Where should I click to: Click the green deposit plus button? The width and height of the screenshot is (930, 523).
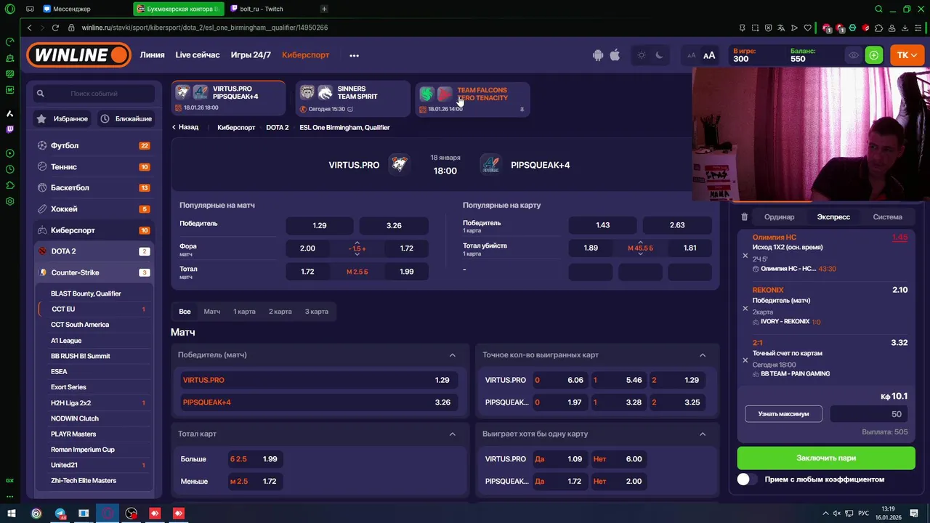[873, 55]
